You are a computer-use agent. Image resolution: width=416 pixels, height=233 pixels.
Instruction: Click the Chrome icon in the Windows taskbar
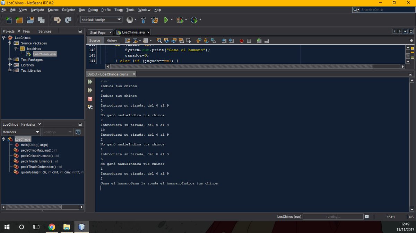[52, 227]
